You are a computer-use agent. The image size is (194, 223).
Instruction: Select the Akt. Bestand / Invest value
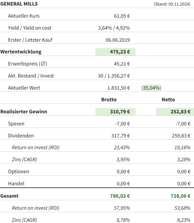point(114,76)
